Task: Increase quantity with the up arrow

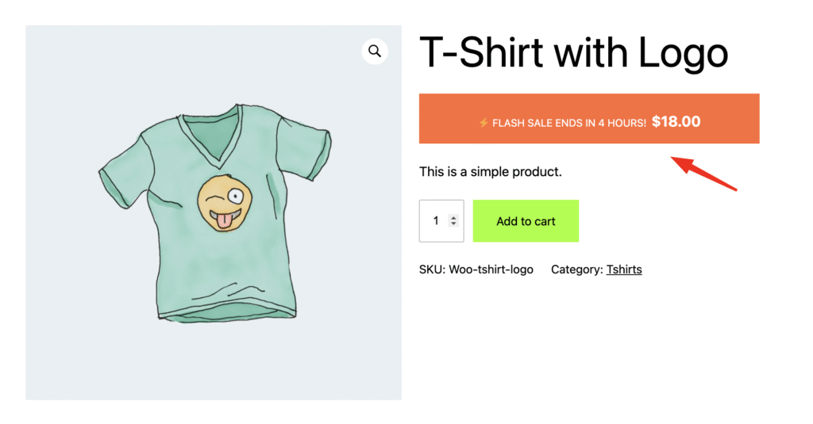Action: click(x=453, y=217)
